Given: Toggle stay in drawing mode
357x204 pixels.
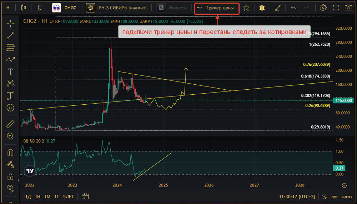Looking at the screenshot, I should [x=10, y=164].
